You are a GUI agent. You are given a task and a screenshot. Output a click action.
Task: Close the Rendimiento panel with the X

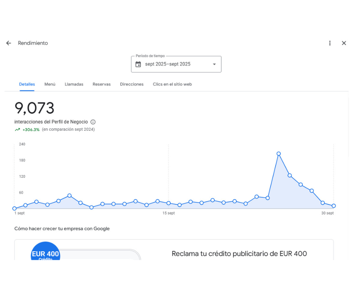coord(344,43)
